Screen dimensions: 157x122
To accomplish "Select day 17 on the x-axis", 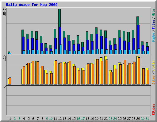I will tap(83, 119).
